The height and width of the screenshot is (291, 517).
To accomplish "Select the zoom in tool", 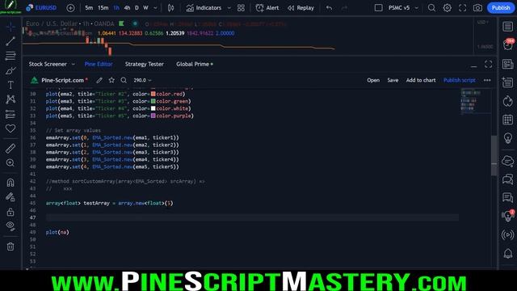I will click(11, 163).
